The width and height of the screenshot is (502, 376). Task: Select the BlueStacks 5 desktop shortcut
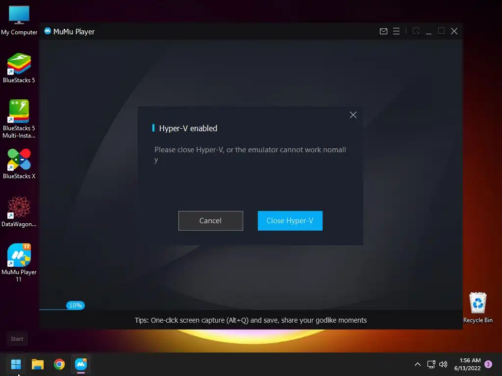click(19, 68)
